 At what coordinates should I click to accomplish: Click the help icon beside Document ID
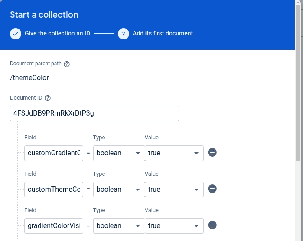coord(48,98)
